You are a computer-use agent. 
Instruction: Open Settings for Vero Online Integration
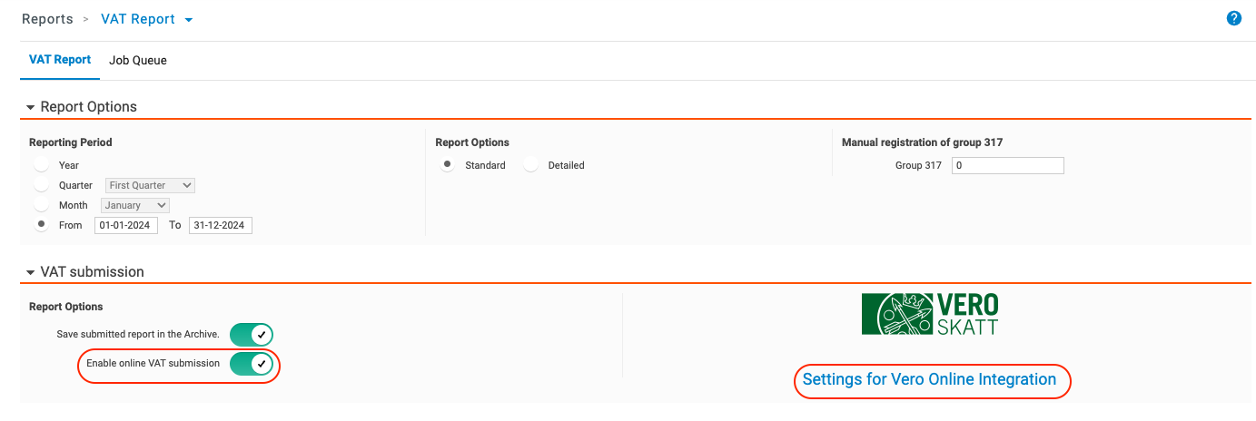click(x=930, y=379)
